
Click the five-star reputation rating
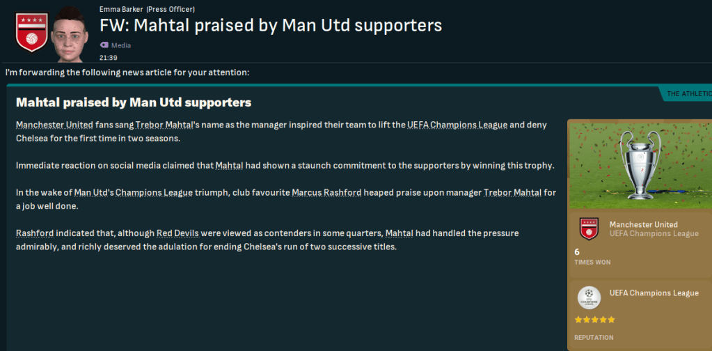[594, 320]
